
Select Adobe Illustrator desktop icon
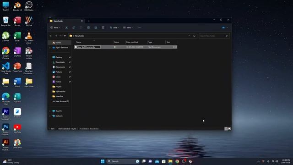(x=6, y=145)
